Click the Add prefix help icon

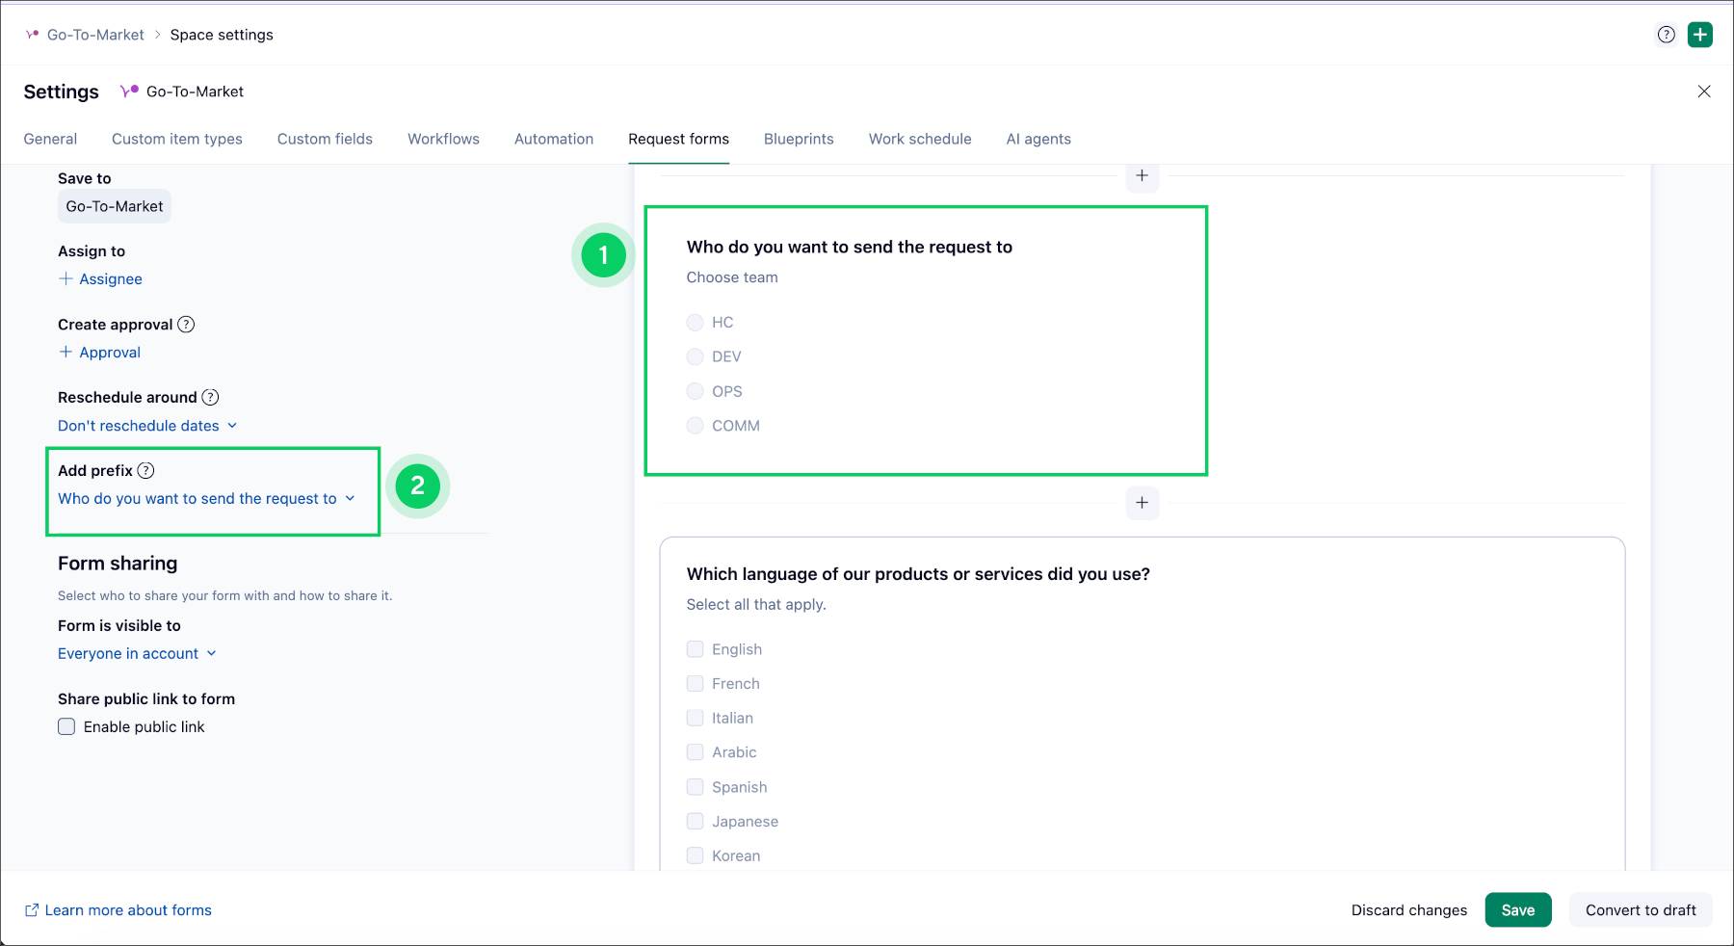pyautogui.click(x=145, y=470)
